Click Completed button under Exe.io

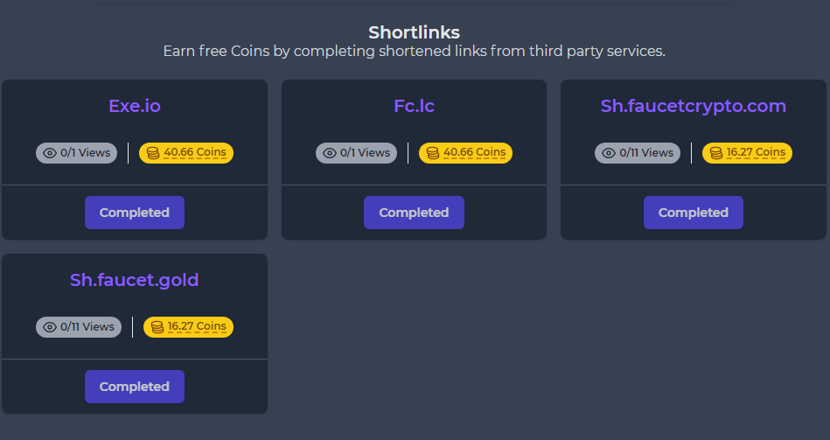[135, 213]
